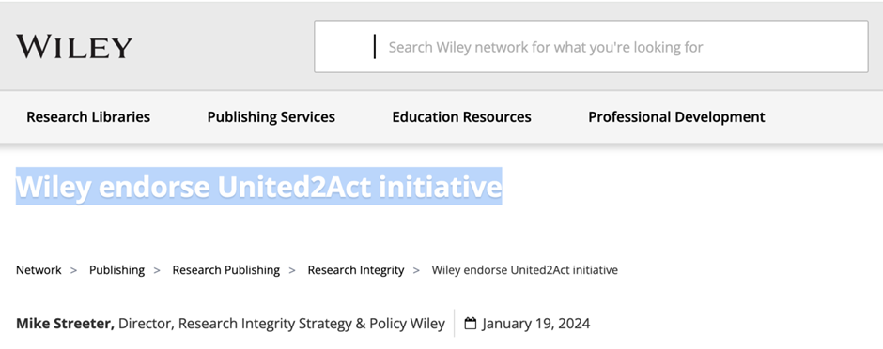883x349 pixels.
Task: Click the chevron after Research Integrity breadcrumb
Action: [x=417, y=270]
